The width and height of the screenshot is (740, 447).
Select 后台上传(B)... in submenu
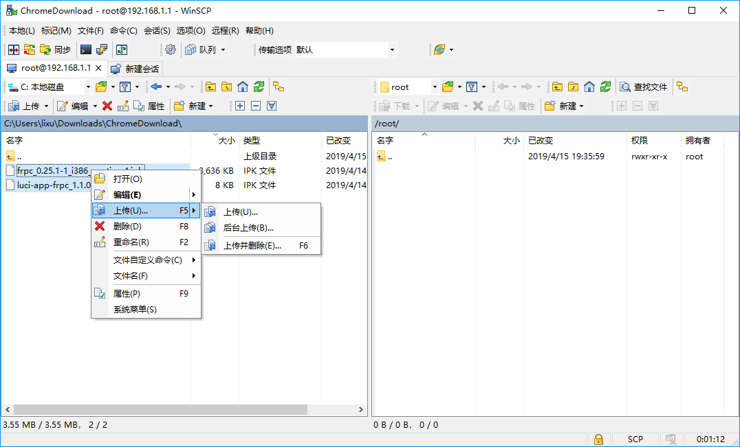(261, 228)
